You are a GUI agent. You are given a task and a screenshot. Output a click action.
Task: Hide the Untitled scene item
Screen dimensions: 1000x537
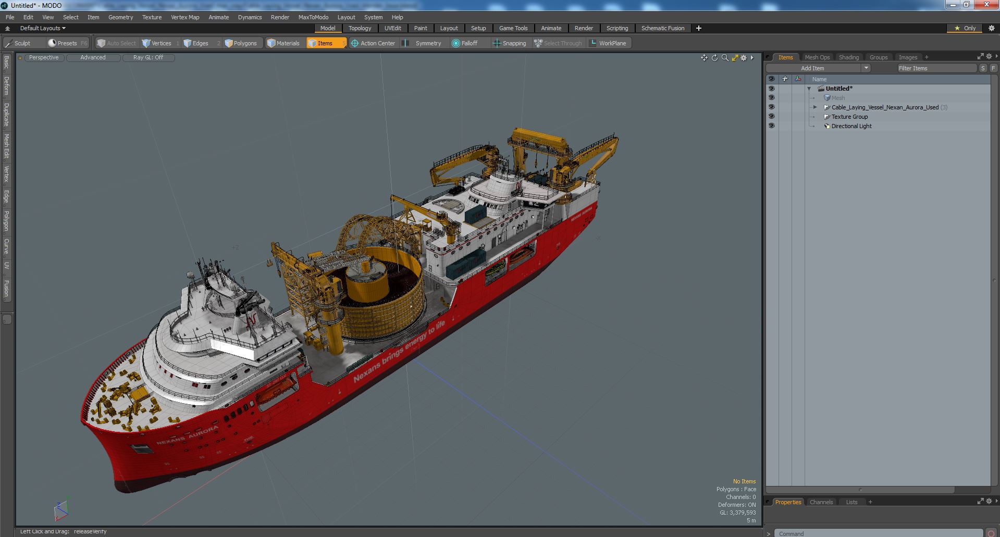[771, 89]
